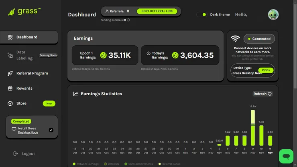This screenshot has height=167, width=297.
Task: Click the 12.8K bar label
Action: coord(253,107)
